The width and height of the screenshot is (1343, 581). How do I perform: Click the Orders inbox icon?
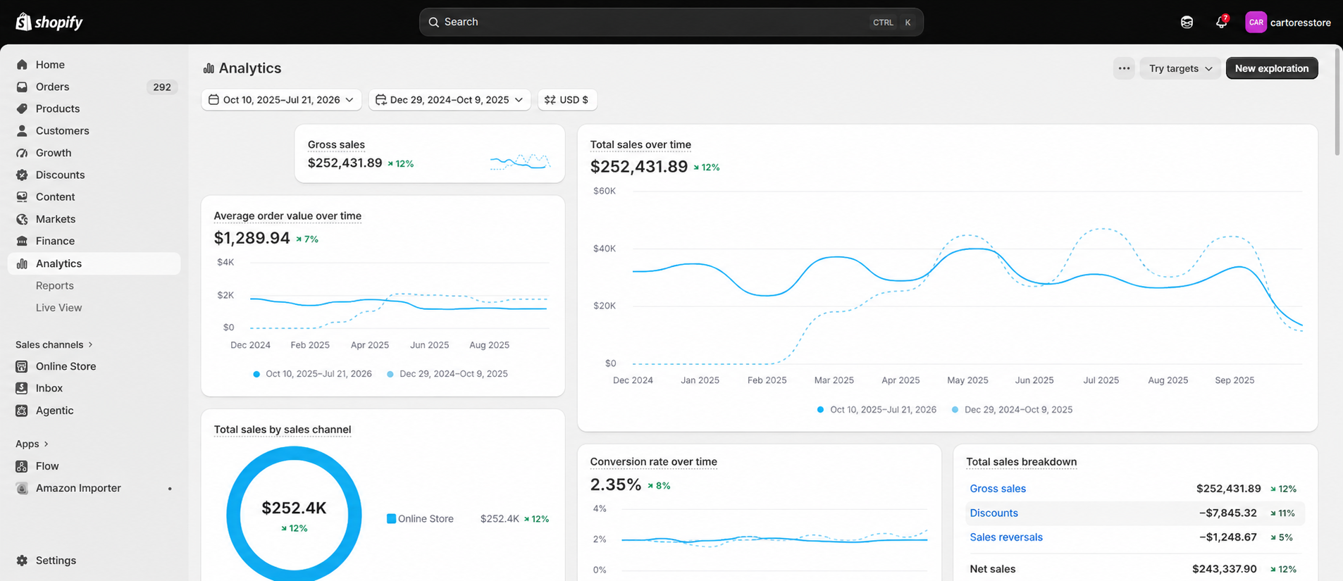click(22, 87)
